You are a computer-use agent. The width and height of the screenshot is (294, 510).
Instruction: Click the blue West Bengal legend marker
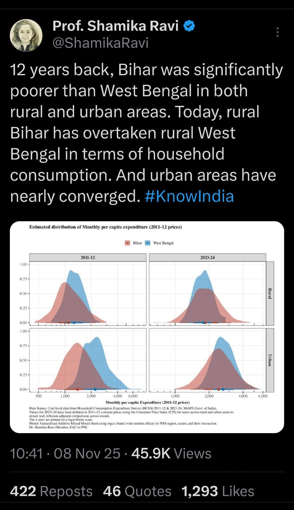tap(148, 243)
